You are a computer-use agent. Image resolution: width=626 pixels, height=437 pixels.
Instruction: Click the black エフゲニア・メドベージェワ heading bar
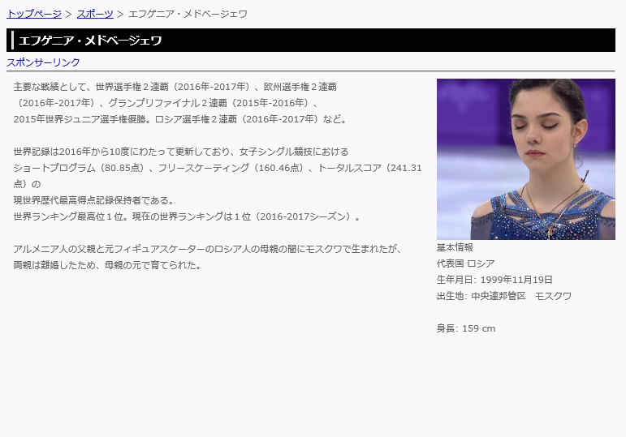click(x=313, y=41)
